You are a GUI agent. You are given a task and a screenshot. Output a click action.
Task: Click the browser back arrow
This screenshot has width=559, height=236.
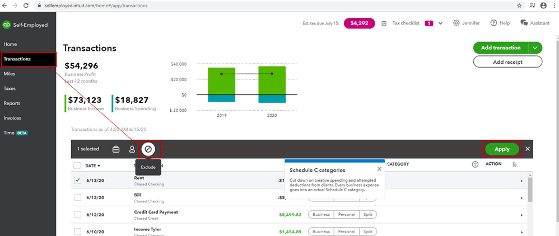click(x=4, y=6)
